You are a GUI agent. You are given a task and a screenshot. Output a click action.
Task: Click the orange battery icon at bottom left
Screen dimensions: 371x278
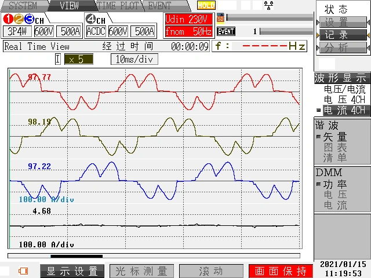[23, 271]
